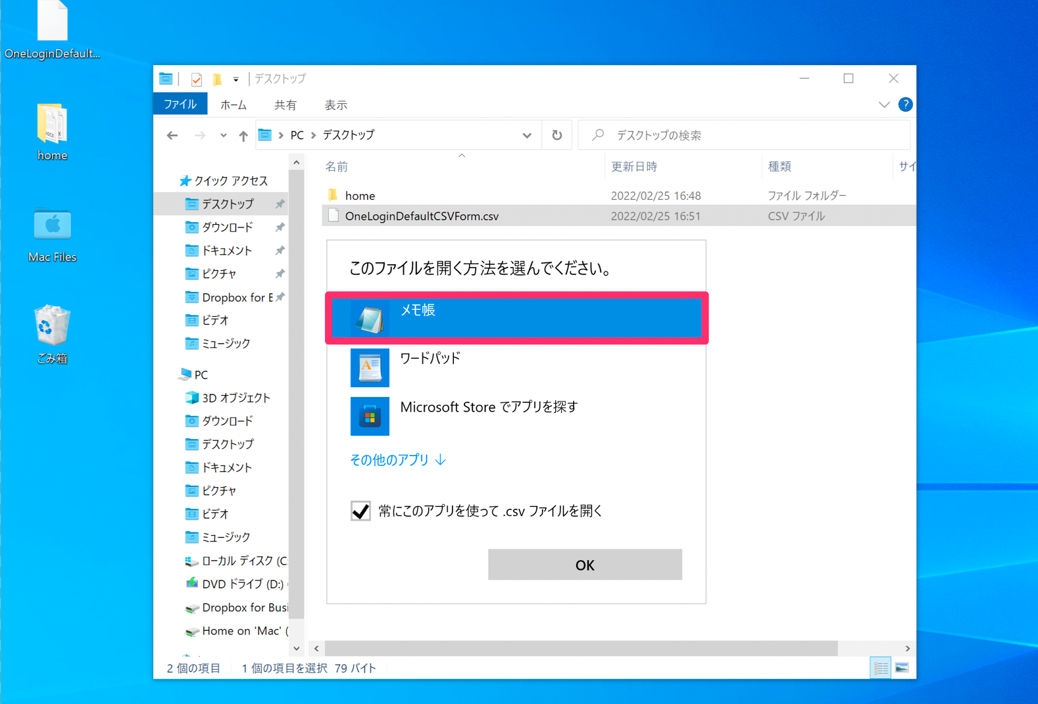1038x704 pixels.
Task: Open Explorer help question mark icon
Action: (905, 105)
